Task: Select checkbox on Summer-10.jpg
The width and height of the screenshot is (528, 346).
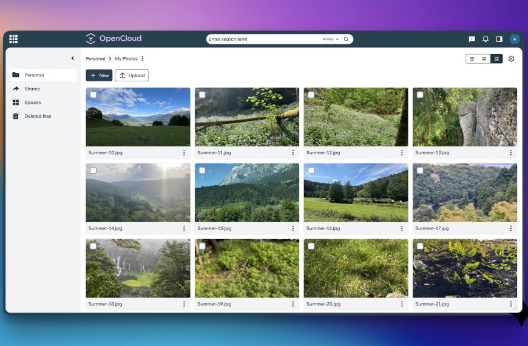Action: [93, 95]
